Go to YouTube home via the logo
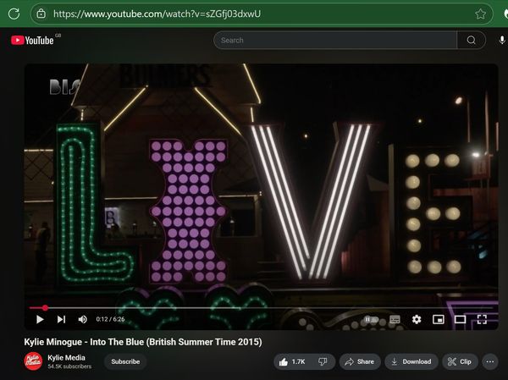Screen dimensions: 508x380 click(x=32, y=40)
